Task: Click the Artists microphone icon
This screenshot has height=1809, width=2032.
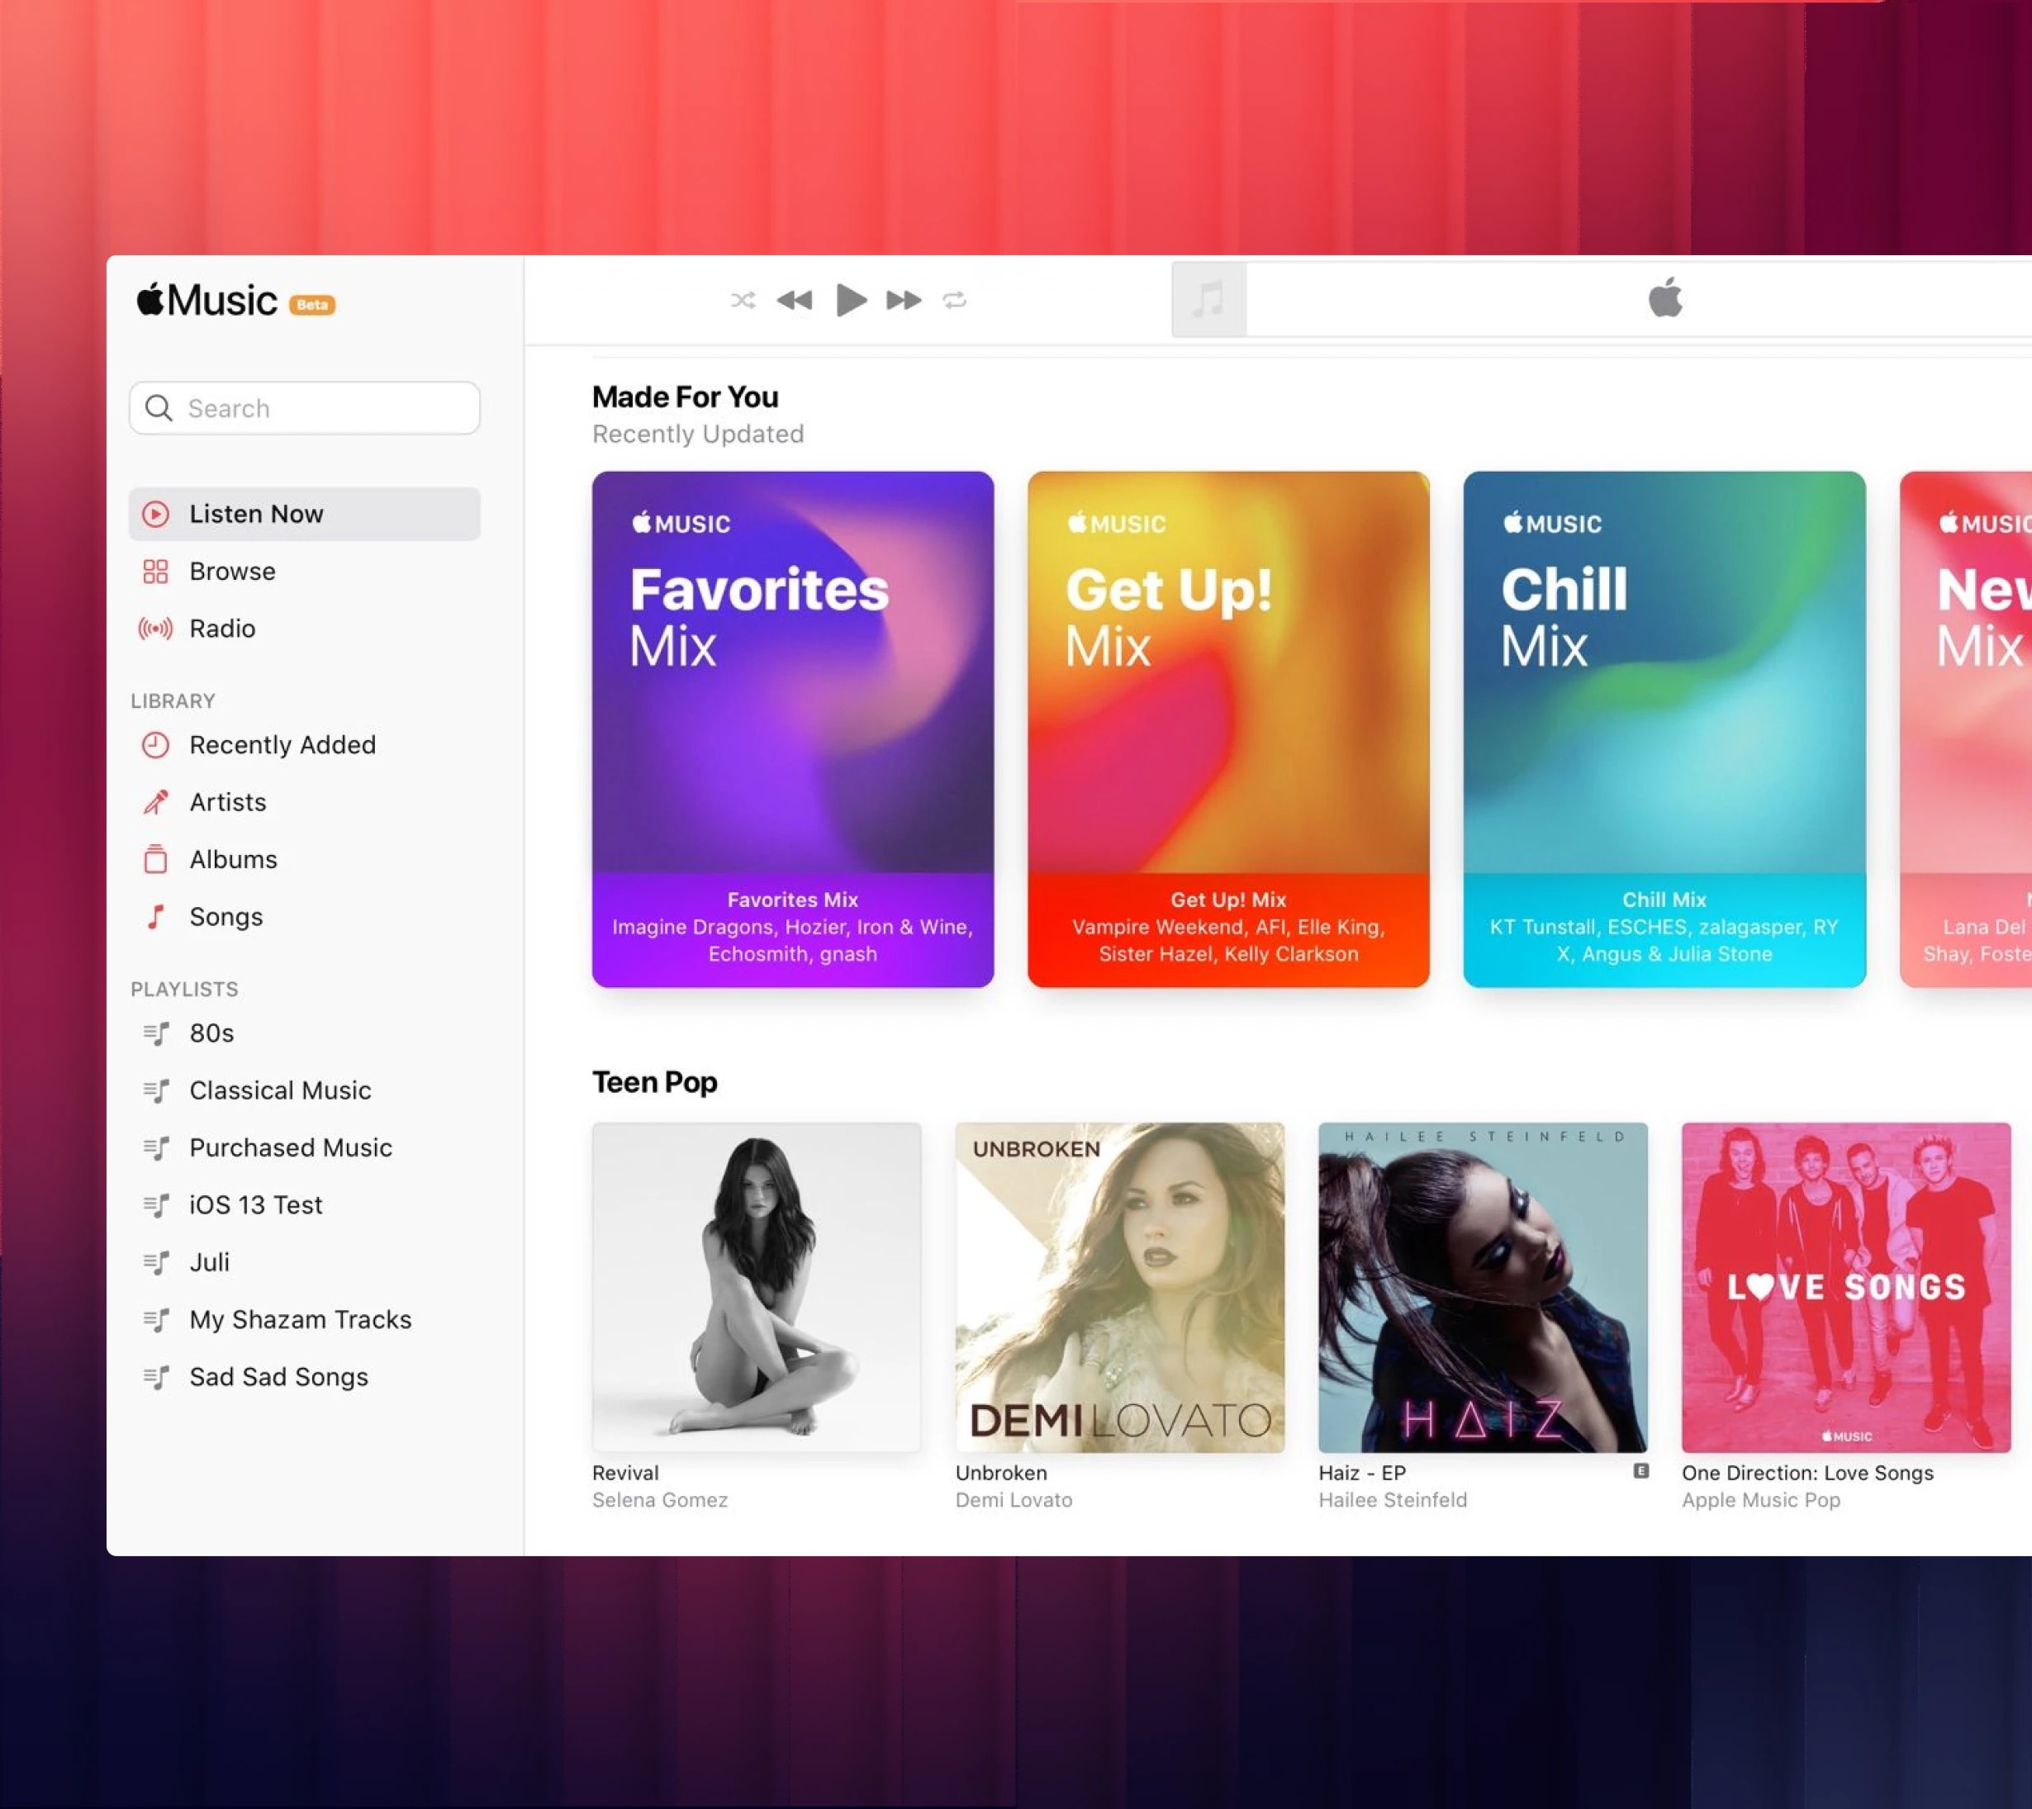Action: click(155, 802)
